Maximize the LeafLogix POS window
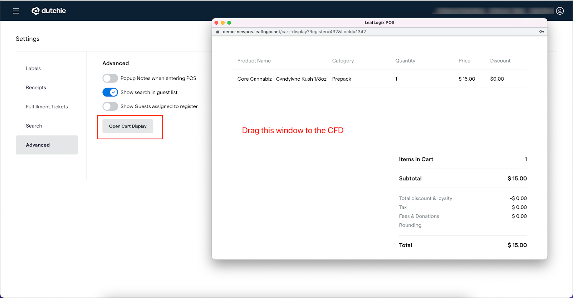 click(x=229, y=23)
